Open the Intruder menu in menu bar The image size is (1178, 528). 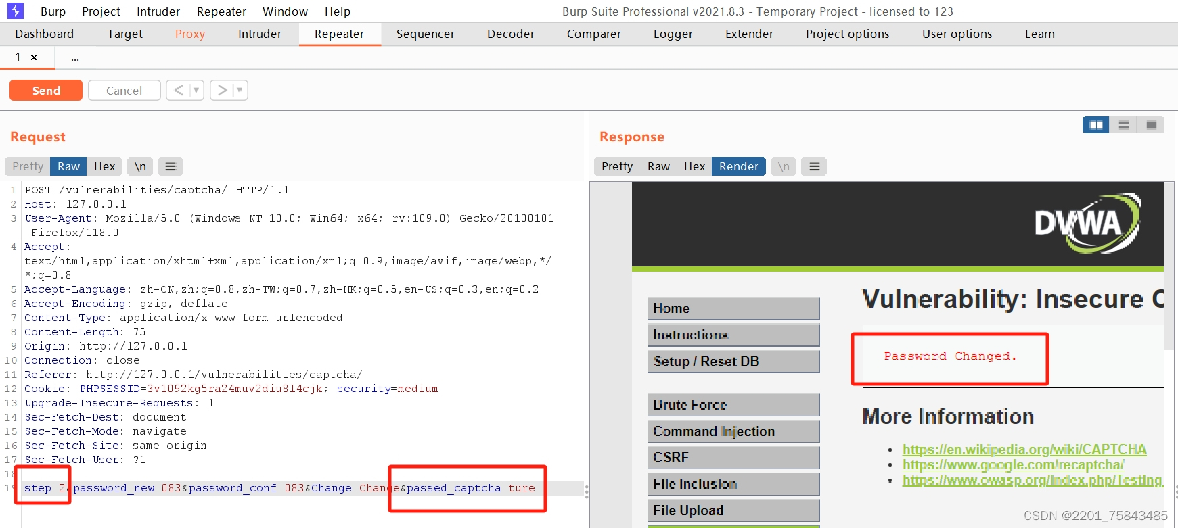coord(158,11)
